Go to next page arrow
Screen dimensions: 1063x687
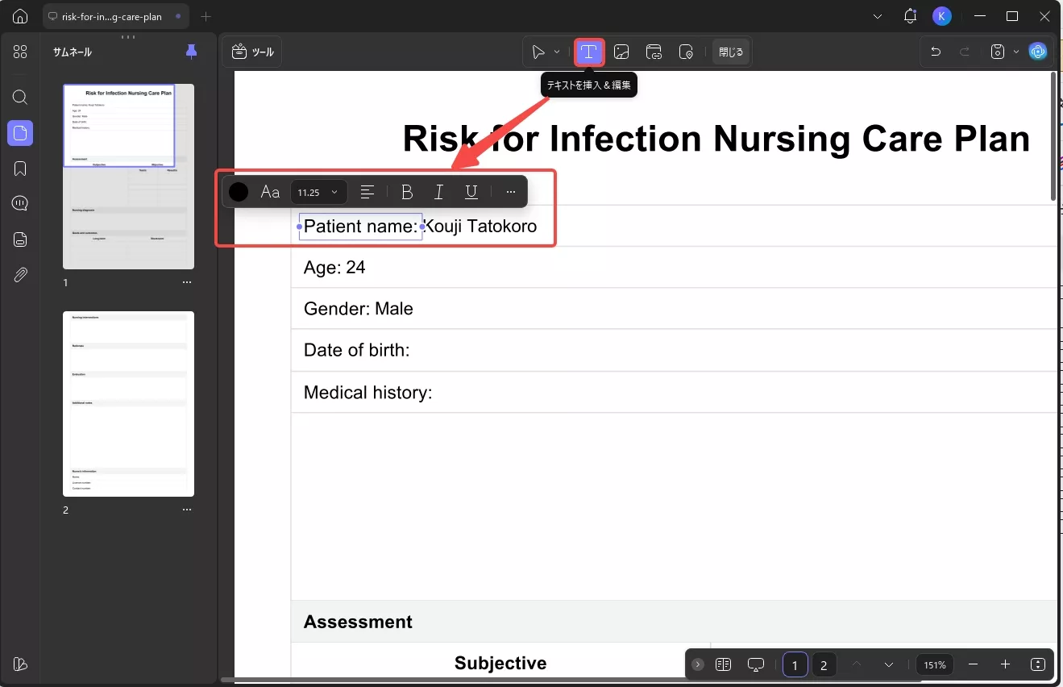coord(889,665)
